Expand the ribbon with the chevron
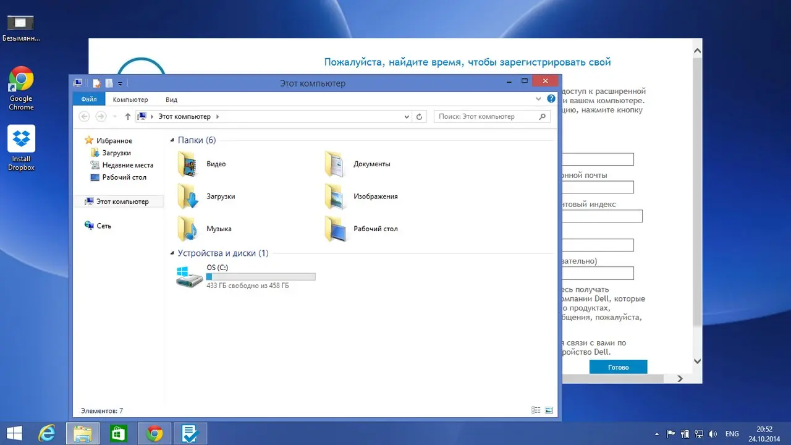 [538, 99]
